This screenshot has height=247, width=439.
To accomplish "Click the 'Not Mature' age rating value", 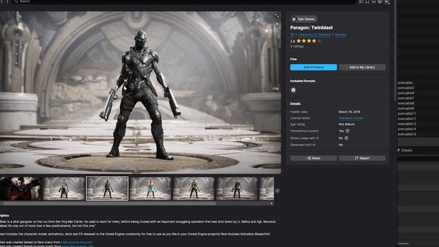I will (x=346, y=124).
